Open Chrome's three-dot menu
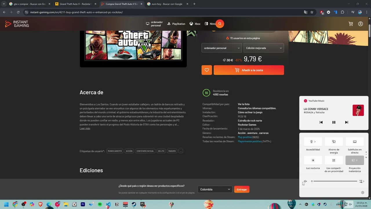 click(x=366, y=12)
